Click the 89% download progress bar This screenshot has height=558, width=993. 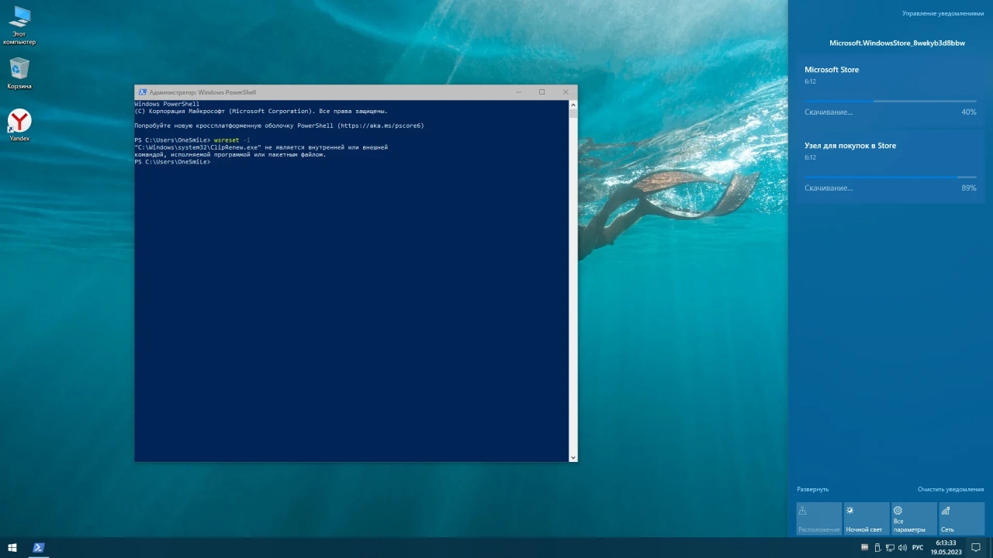click(891, 177)
